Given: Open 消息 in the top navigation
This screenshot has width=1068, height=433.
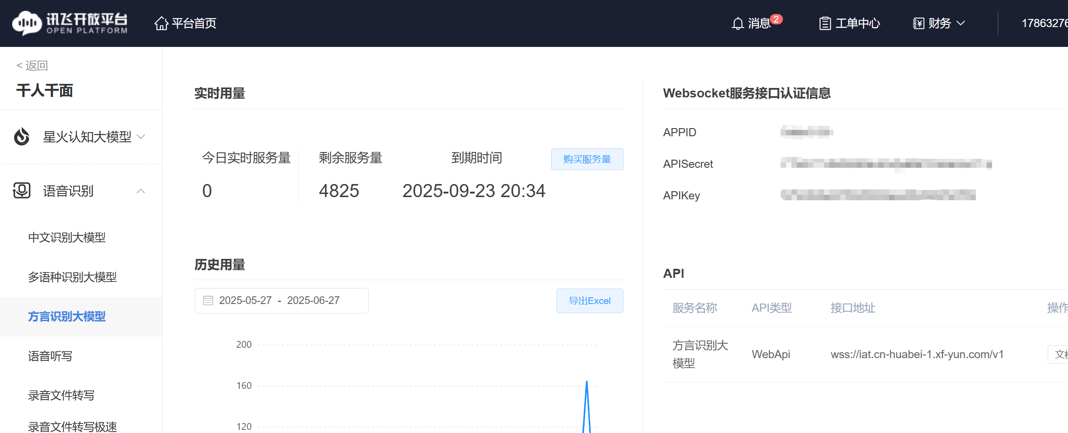Looking at the screenshot, I should tap(759, 23).
